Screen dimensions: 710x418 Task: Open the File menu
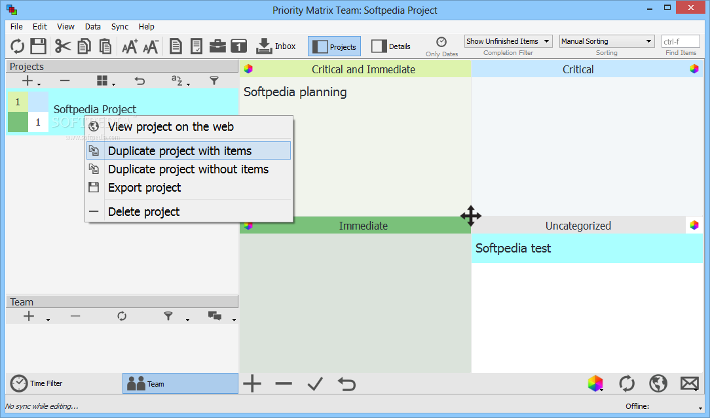16,27
